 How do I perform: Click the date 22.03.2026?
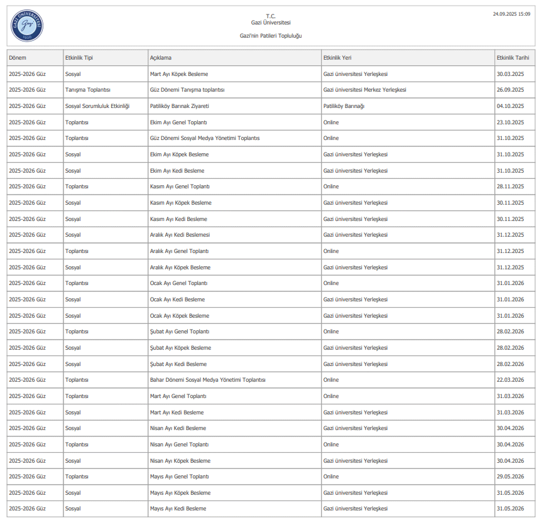point(510,380)
